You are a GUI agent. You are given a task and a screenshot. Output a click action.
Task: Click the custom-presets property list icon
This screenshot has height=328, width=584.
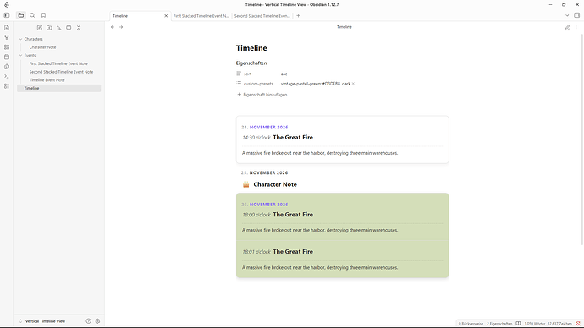[239, 84]
